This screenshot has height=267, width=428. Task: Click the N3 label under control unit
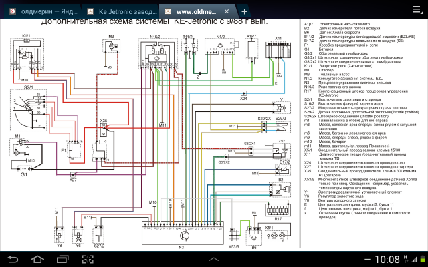pyautogui.click(x=181, y=248)
